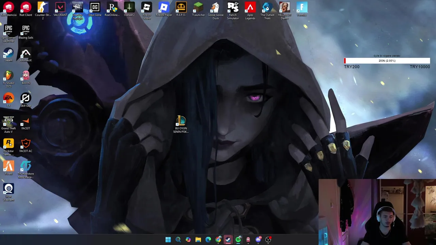Open File Explorer from the taskbar
This screenshot has height=245, width=436.
click(198, 240)
